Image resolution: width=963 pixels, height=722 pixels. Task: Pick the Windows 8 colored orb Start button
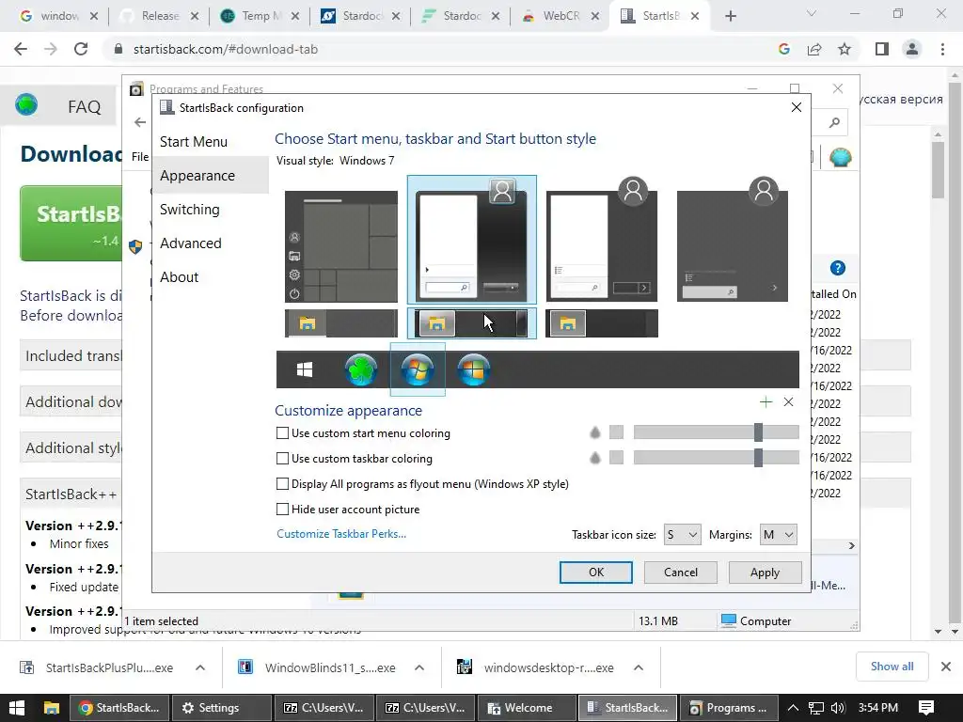pyautogui.click(x=474, y=369)
